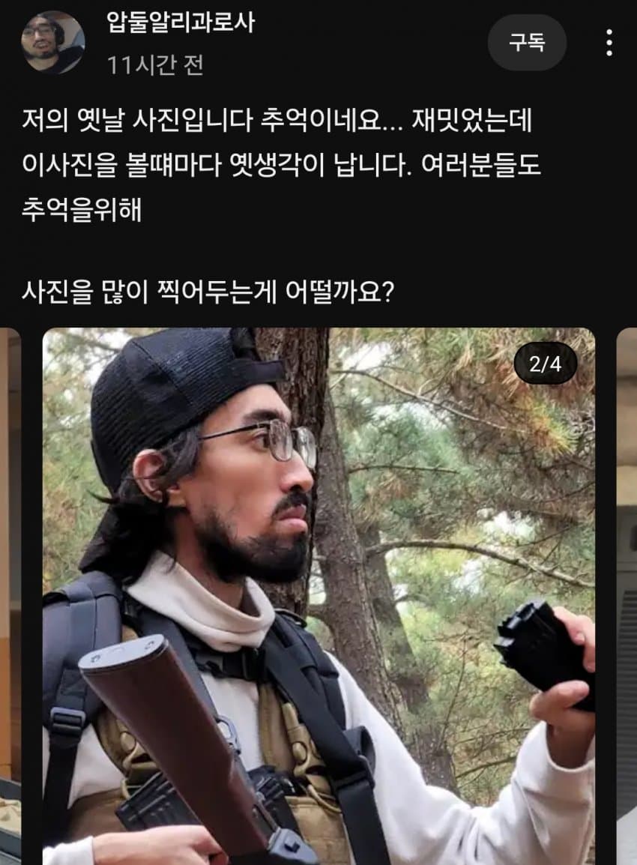
Task: Click the text 사진을 많이 찍어두는게 어떨까요?
Action: coord(208,292)
